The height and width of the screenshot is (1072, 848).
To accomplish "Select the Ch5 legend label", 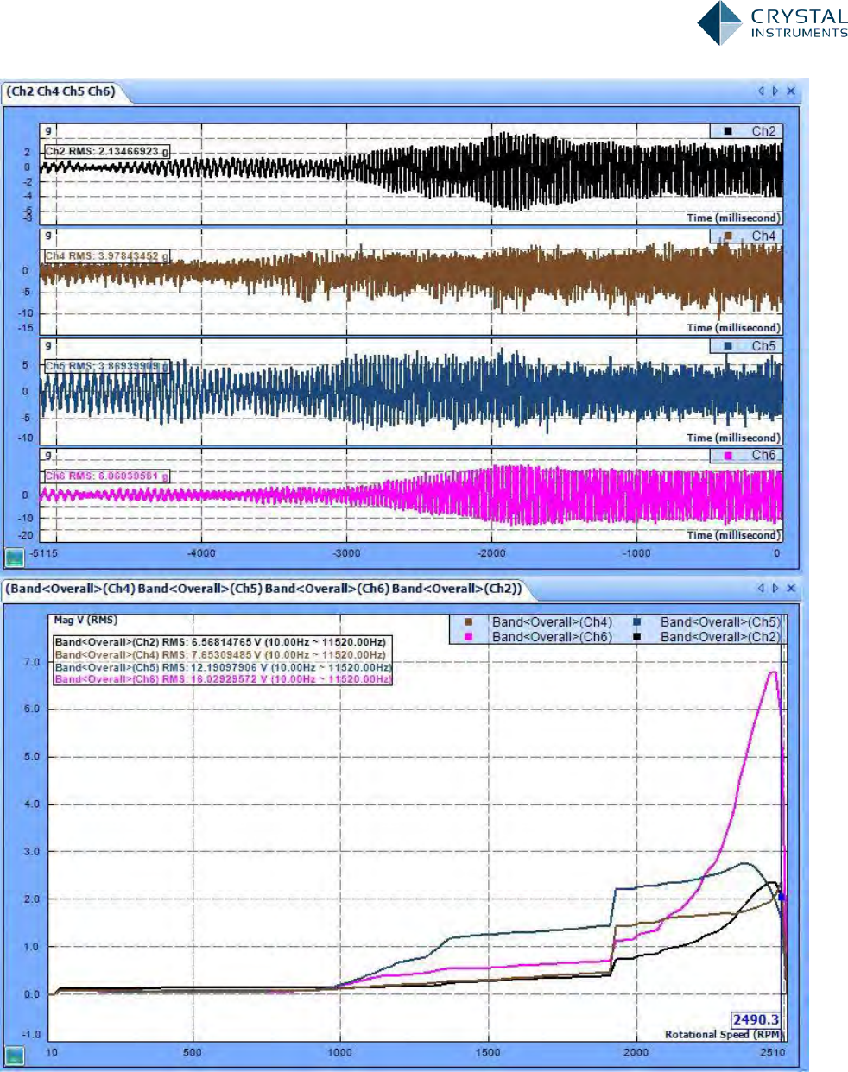I will pos(763,346).
